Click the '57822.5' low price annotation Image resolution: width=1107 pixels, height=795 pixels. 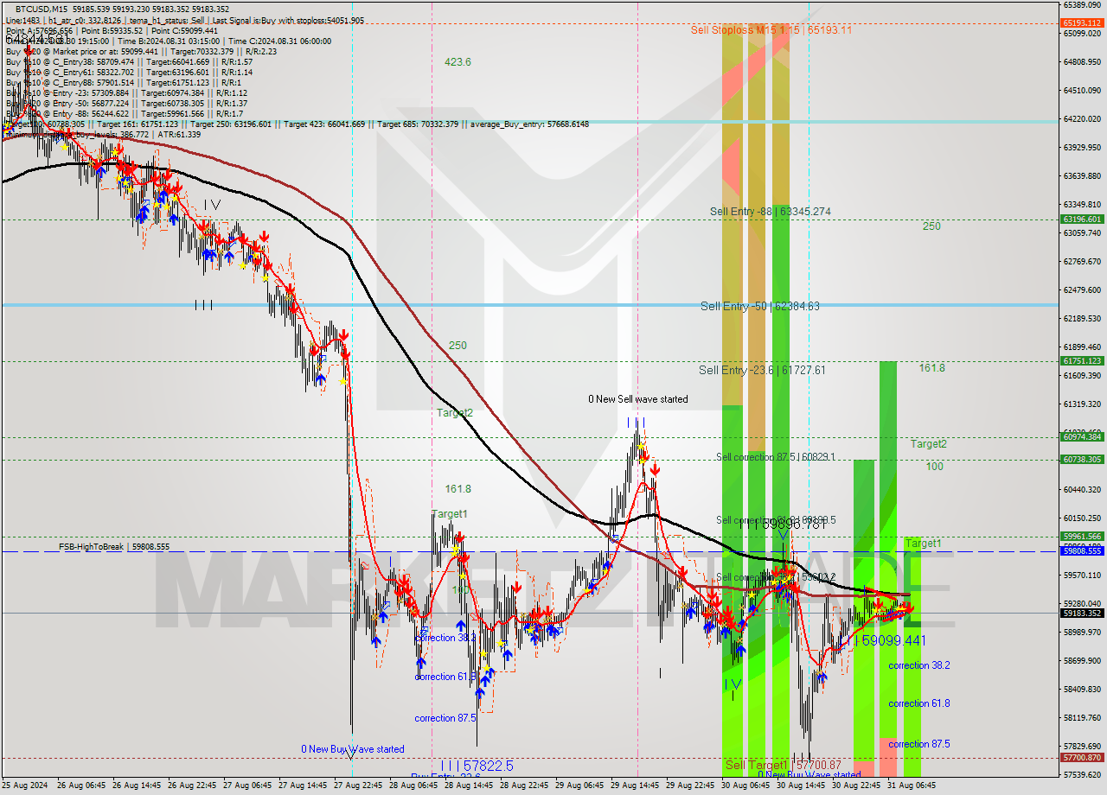489,766
